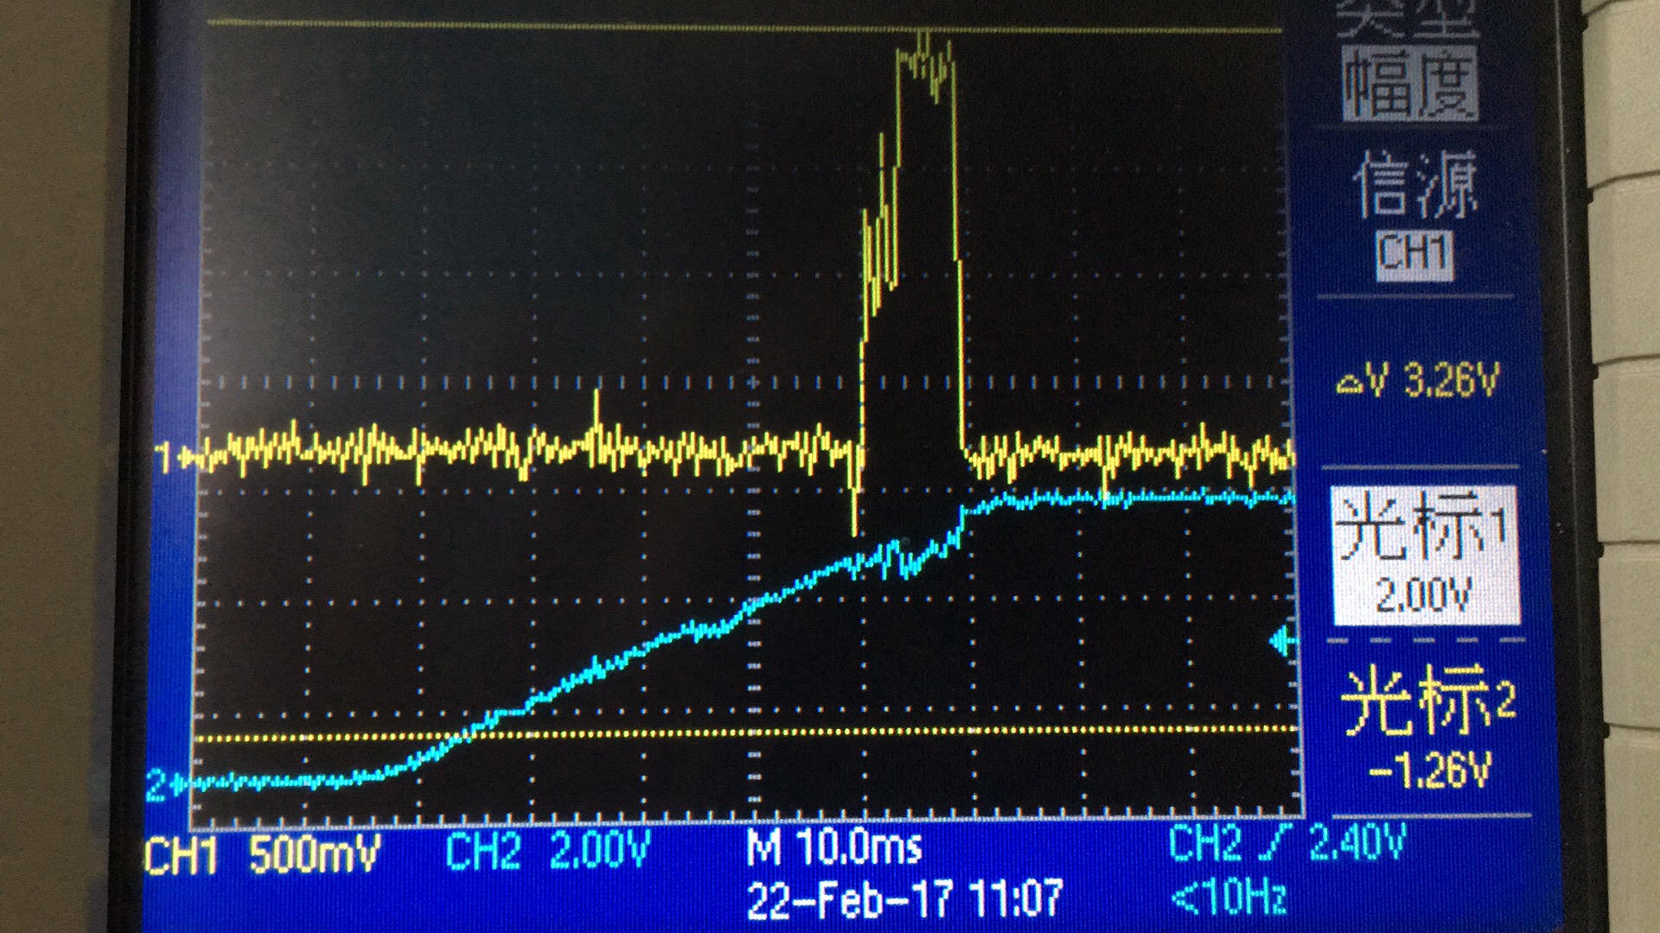Click the -1.26V value under 光标2
This screenshot has height=933, width=1660.
[x=1430, y=769]
